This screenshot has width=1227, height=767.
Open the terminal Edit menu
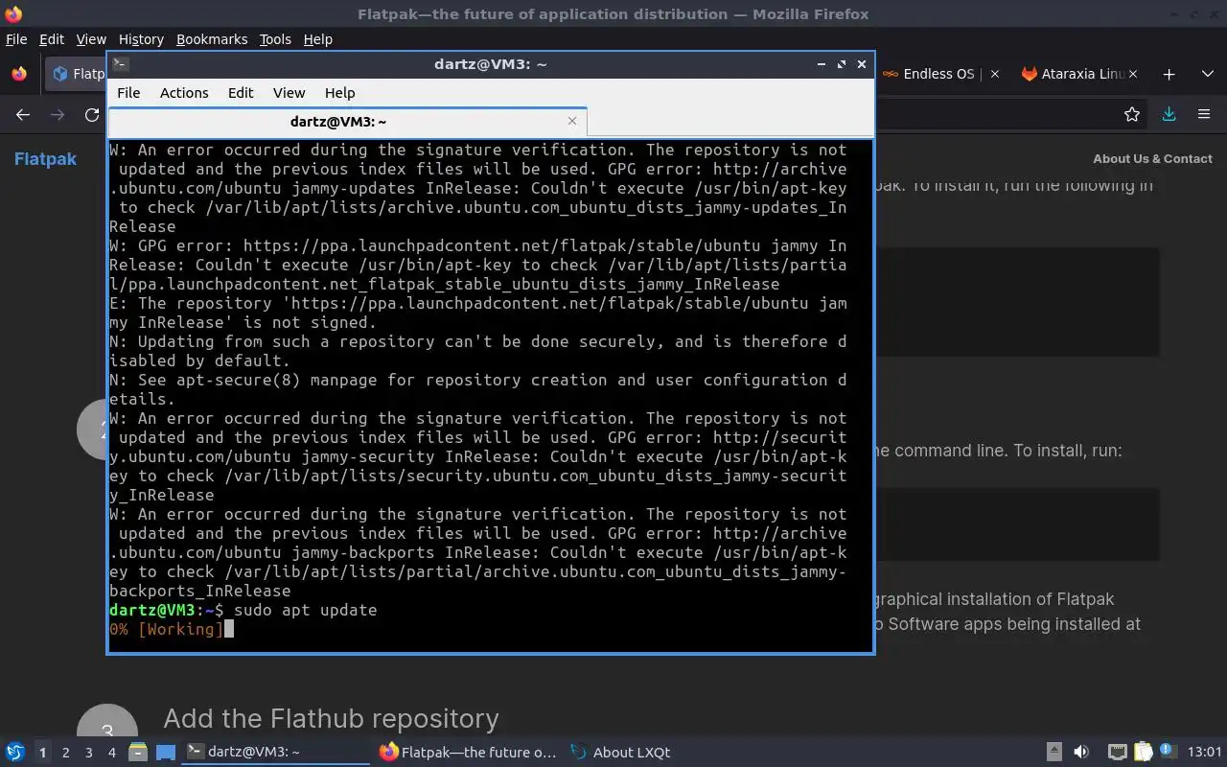(241, 93)
